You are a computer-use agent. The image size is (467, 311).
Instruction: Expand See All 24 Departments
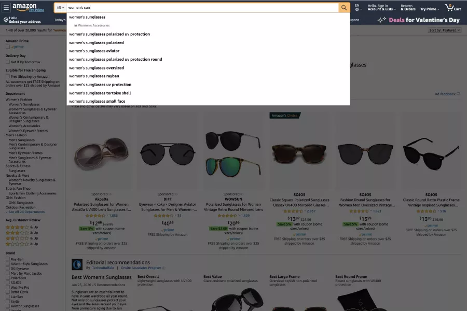tap(25, 212)
